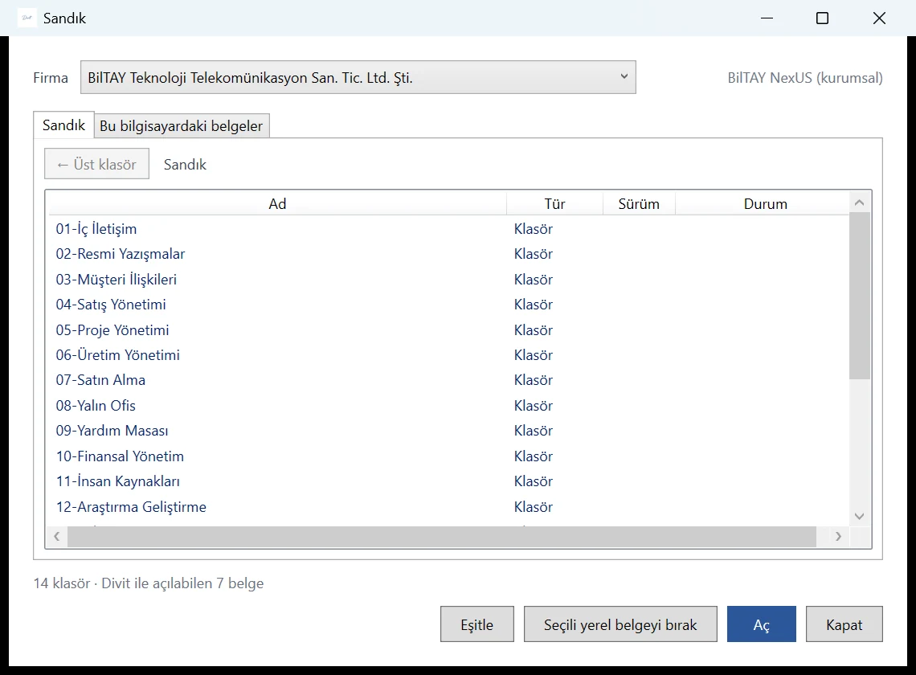Open the Firma company dropdown
916x675 pixels.
pyautogui.click(x=358, y=77)
